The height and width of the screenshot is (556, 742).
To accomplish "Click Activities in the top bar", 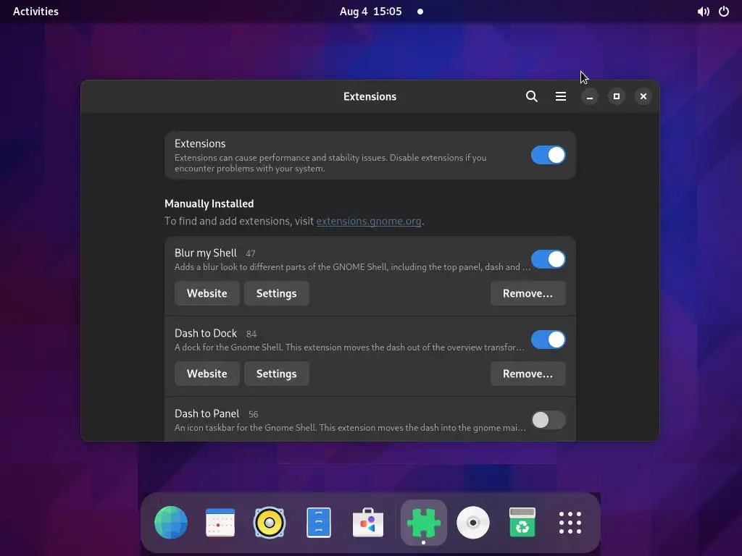I will point(36,12).
